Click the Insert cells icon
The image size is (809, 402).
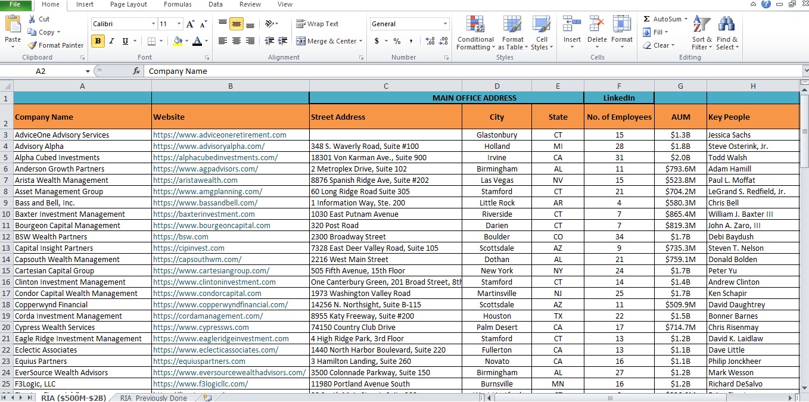coord(572,25)
